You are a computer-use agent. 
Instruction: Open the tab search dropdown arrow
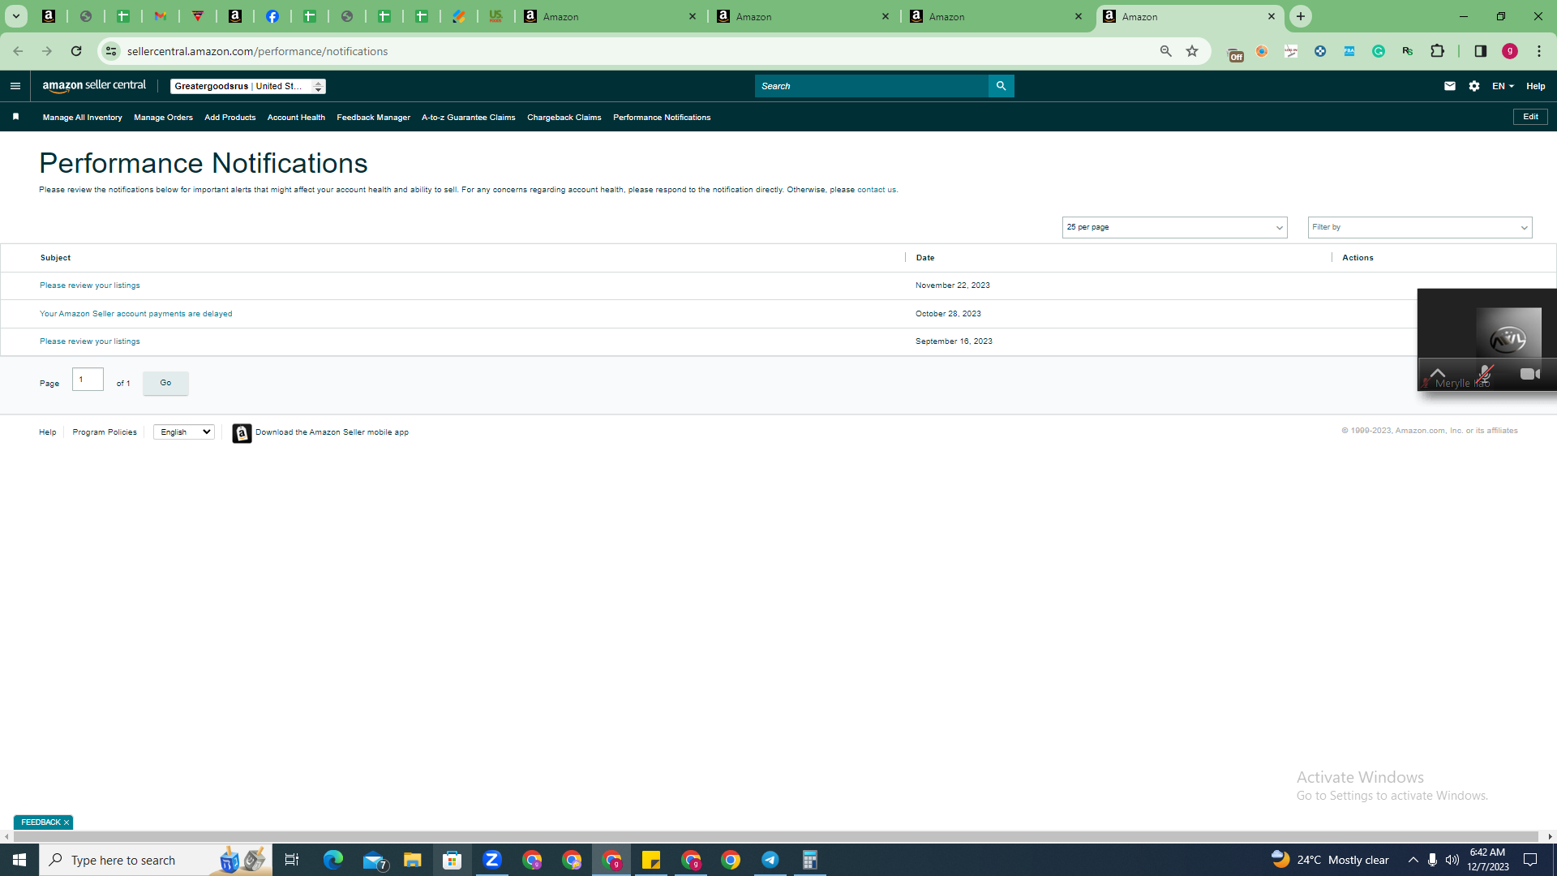(x=15, y=16)
